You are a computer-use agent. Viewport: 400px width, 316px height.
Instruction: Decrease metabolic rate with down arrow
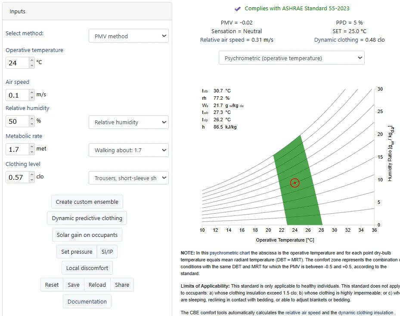[31, 152]
